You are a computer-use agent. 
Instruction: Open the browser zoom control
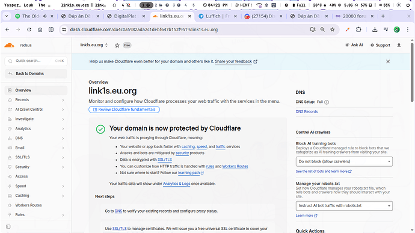(322, 30)
